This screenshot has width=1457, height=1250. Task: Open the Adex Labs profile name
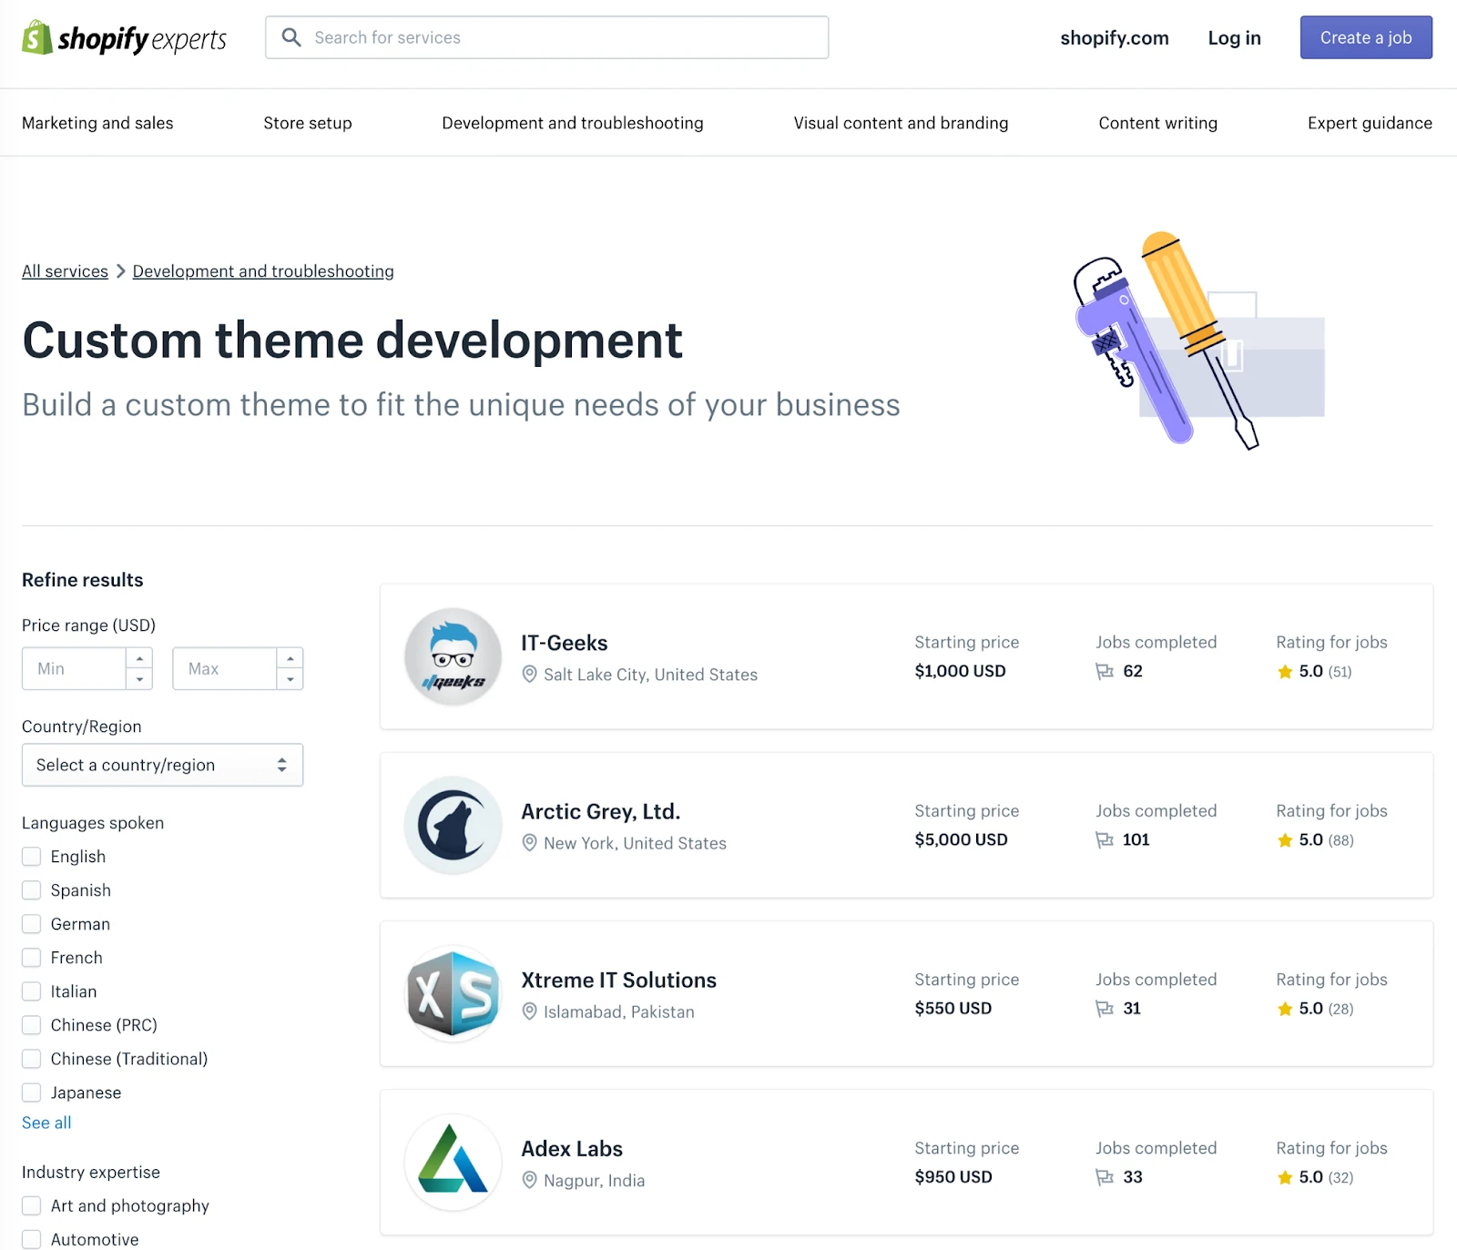(x=572, y=1149)
